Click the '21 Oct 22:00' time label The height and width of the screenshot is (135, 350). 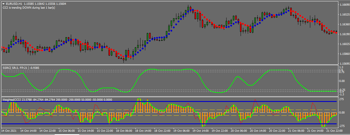335,131
